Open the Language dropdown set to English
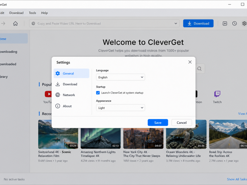Screen dimensions: 247x185 (x=120, y=77)
